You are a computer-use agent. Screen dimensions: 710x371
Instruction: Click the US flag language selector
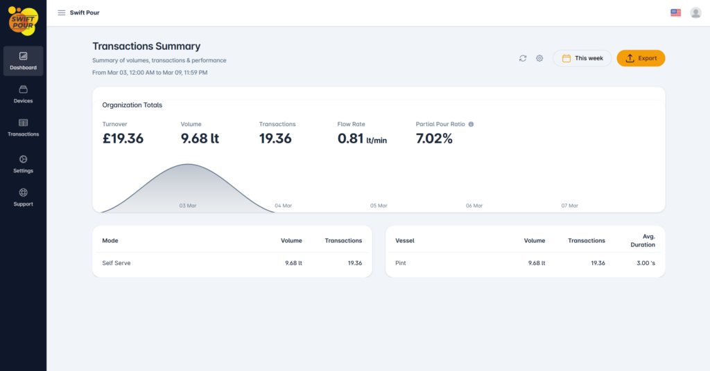[675, 12]
